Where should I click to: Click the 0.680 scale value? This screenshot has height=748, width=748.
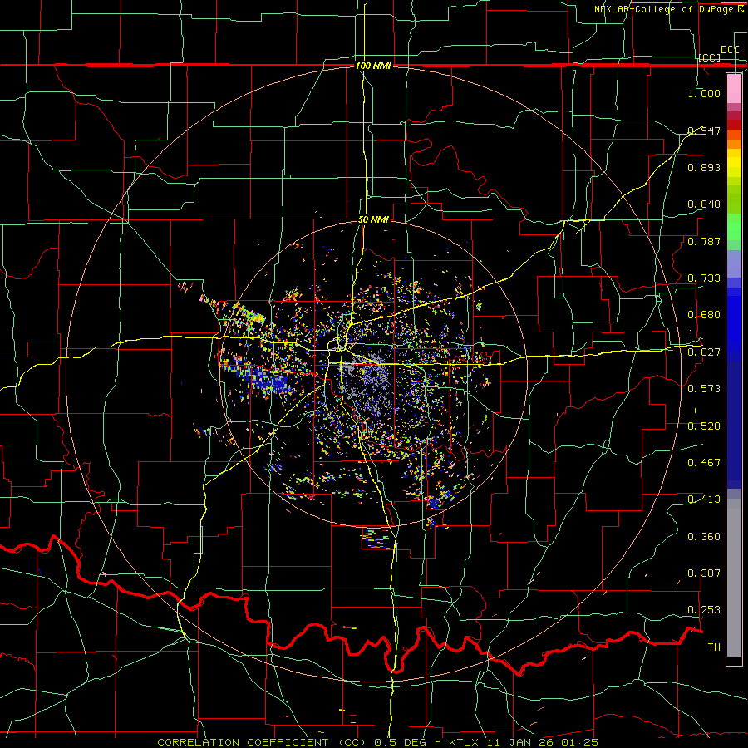coord(704,315)
